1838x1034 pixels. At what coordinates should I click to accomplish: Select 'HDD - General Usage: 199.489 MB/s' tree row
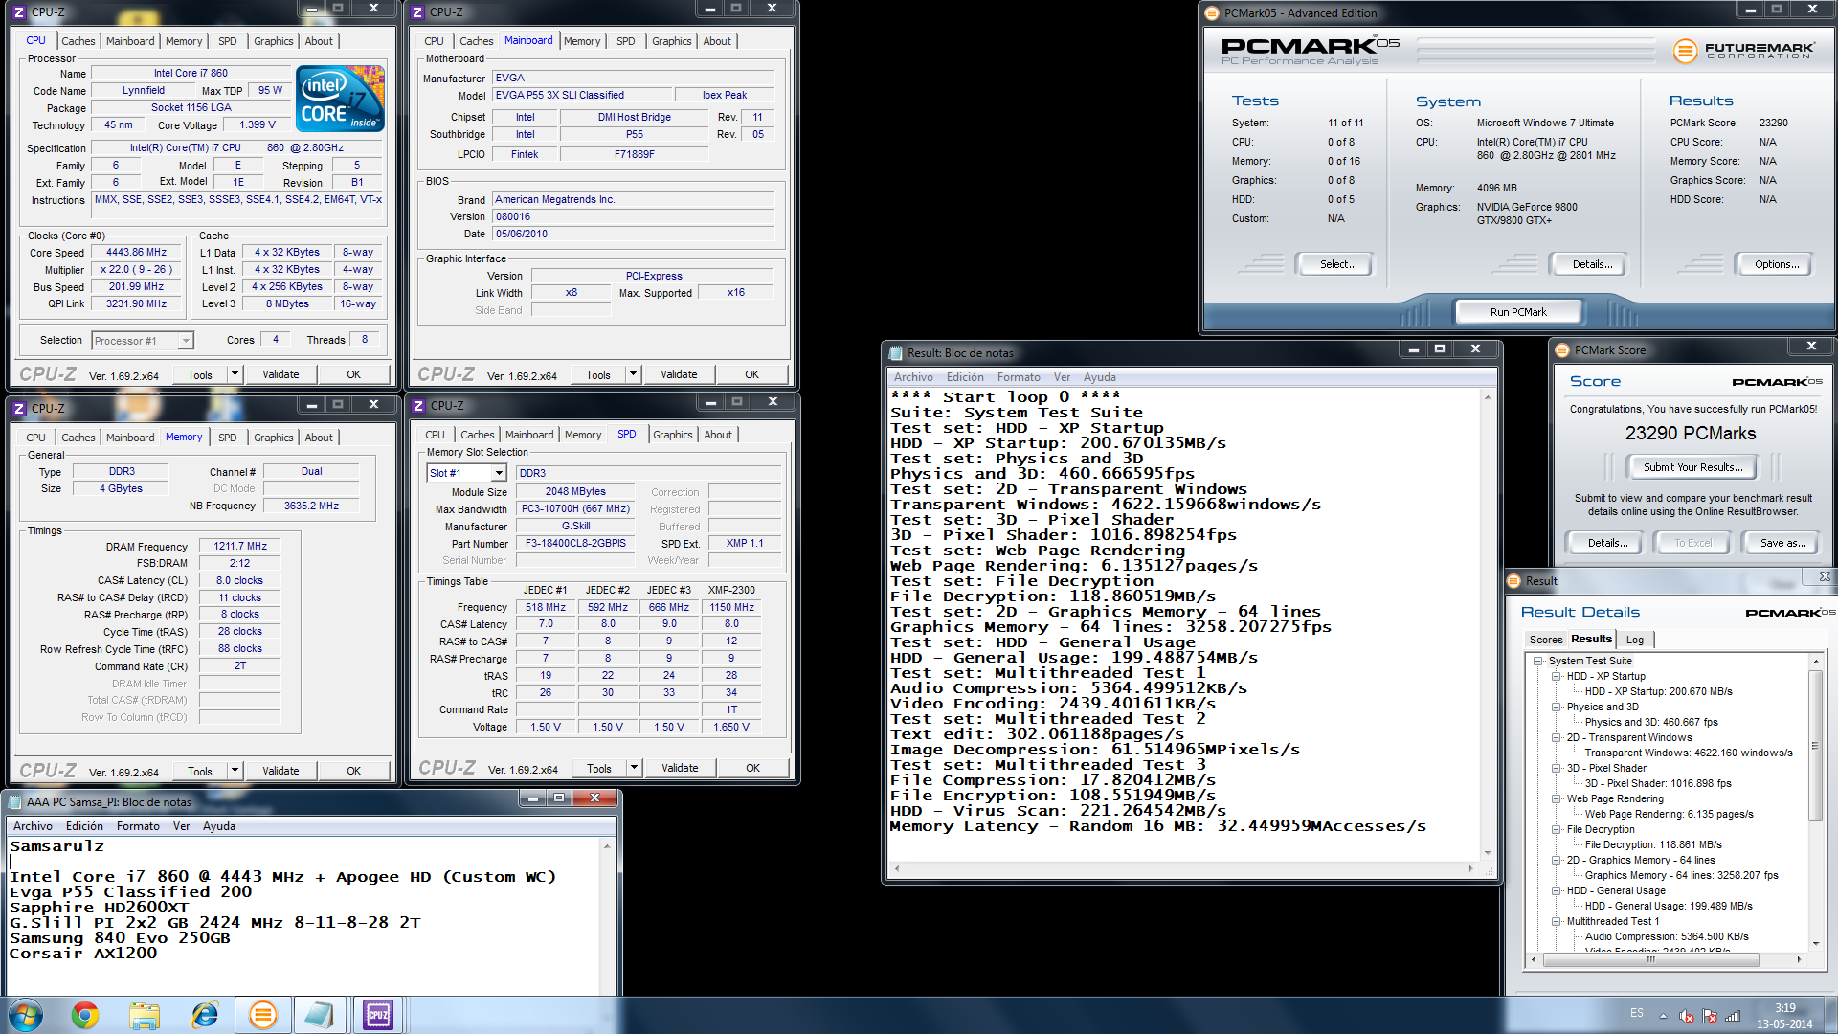(1669, 907)
